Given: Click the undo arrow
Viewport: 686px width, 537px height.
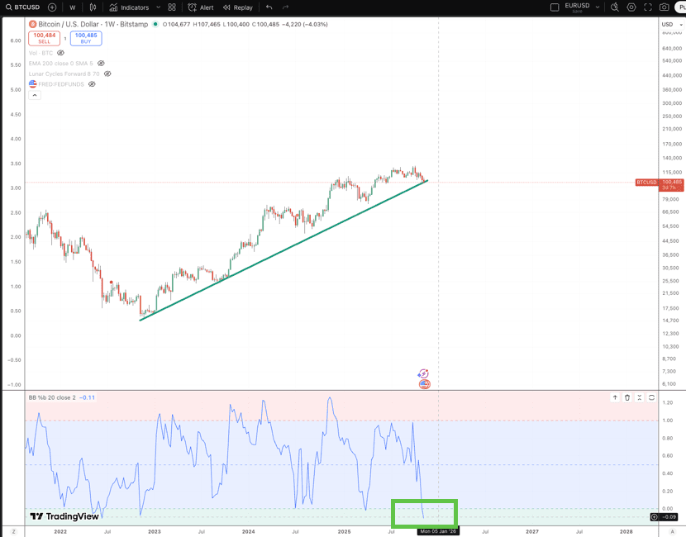Looking at the screenshot, I should pos(269,7).
